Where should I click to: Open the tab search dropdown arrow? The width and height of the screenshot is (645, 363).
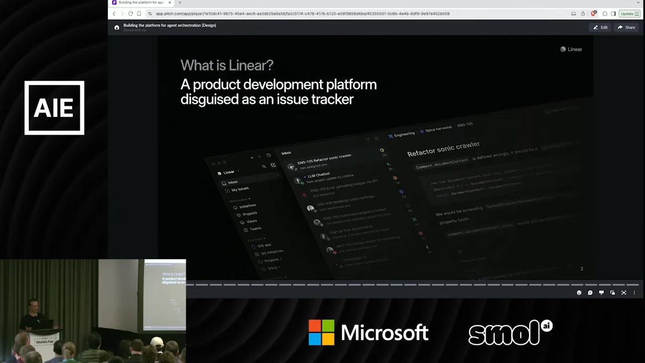pyautogui.click(x=638, y=3)
